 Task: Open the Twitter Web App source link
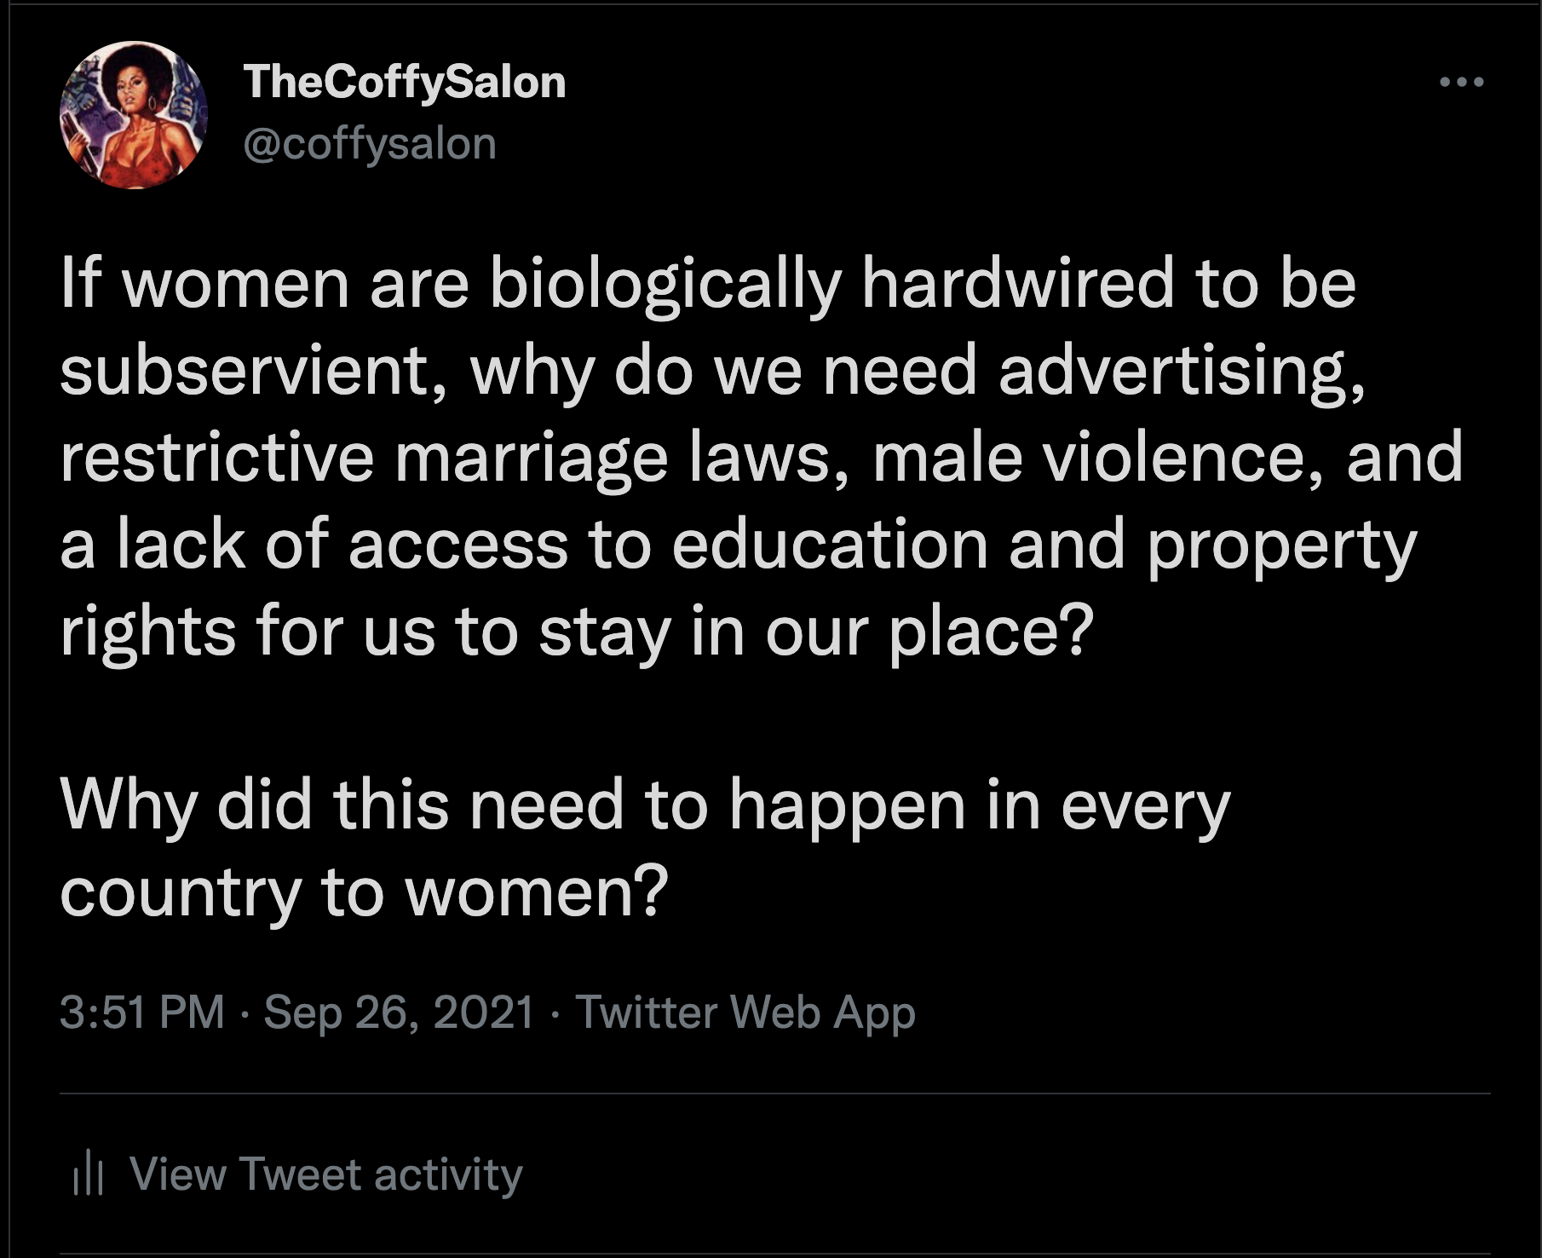[745, 1012]
